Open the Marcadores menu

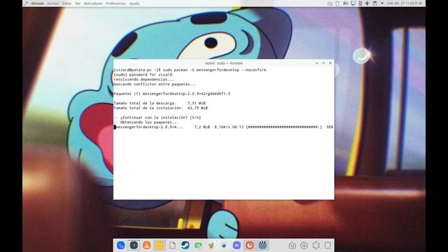click(x=93, y=3)
